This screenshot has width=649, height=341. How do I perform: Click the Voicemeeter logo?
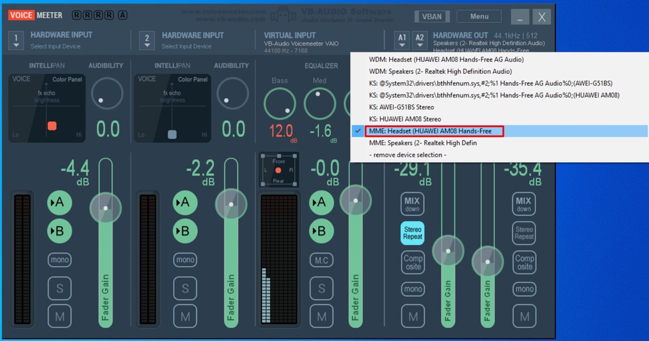(35, 15)
